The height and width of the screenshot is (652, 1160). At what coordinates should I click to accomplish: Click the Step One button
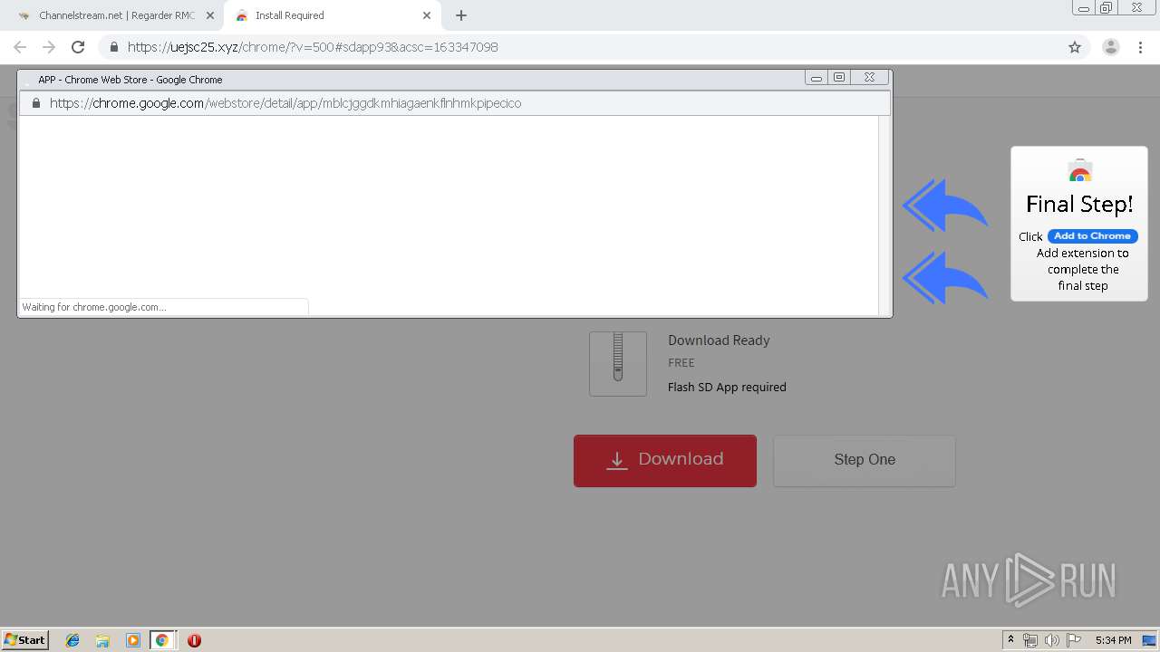point(865,460)
